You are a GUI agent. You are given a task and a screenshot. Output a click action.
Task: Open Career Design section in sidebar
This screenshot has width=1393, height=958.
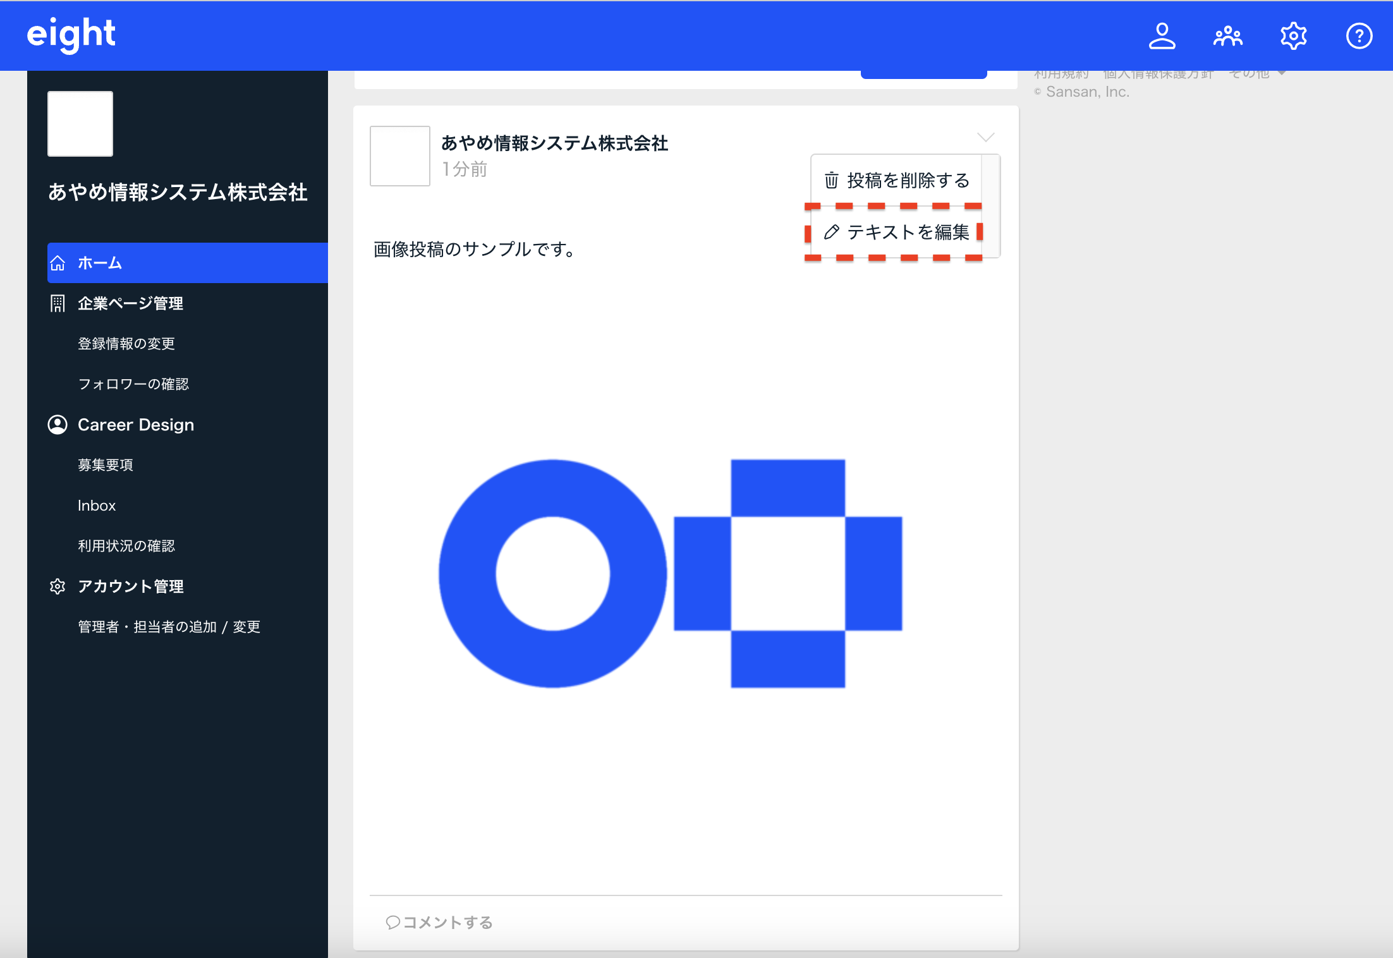coord(135,425)
